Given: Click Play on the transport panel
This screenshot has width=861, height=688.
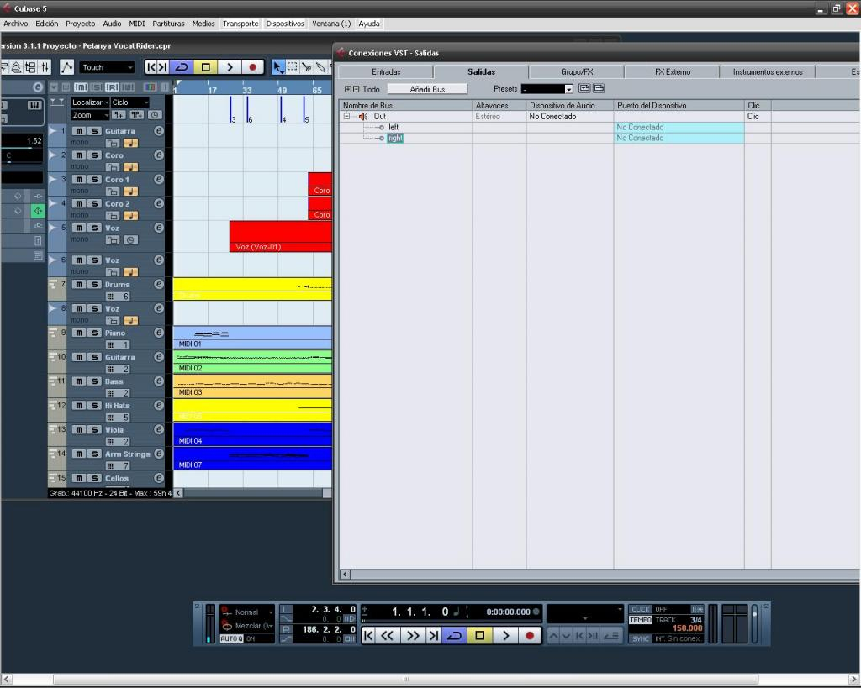Looking at the screenshot, I should [505, 635].
